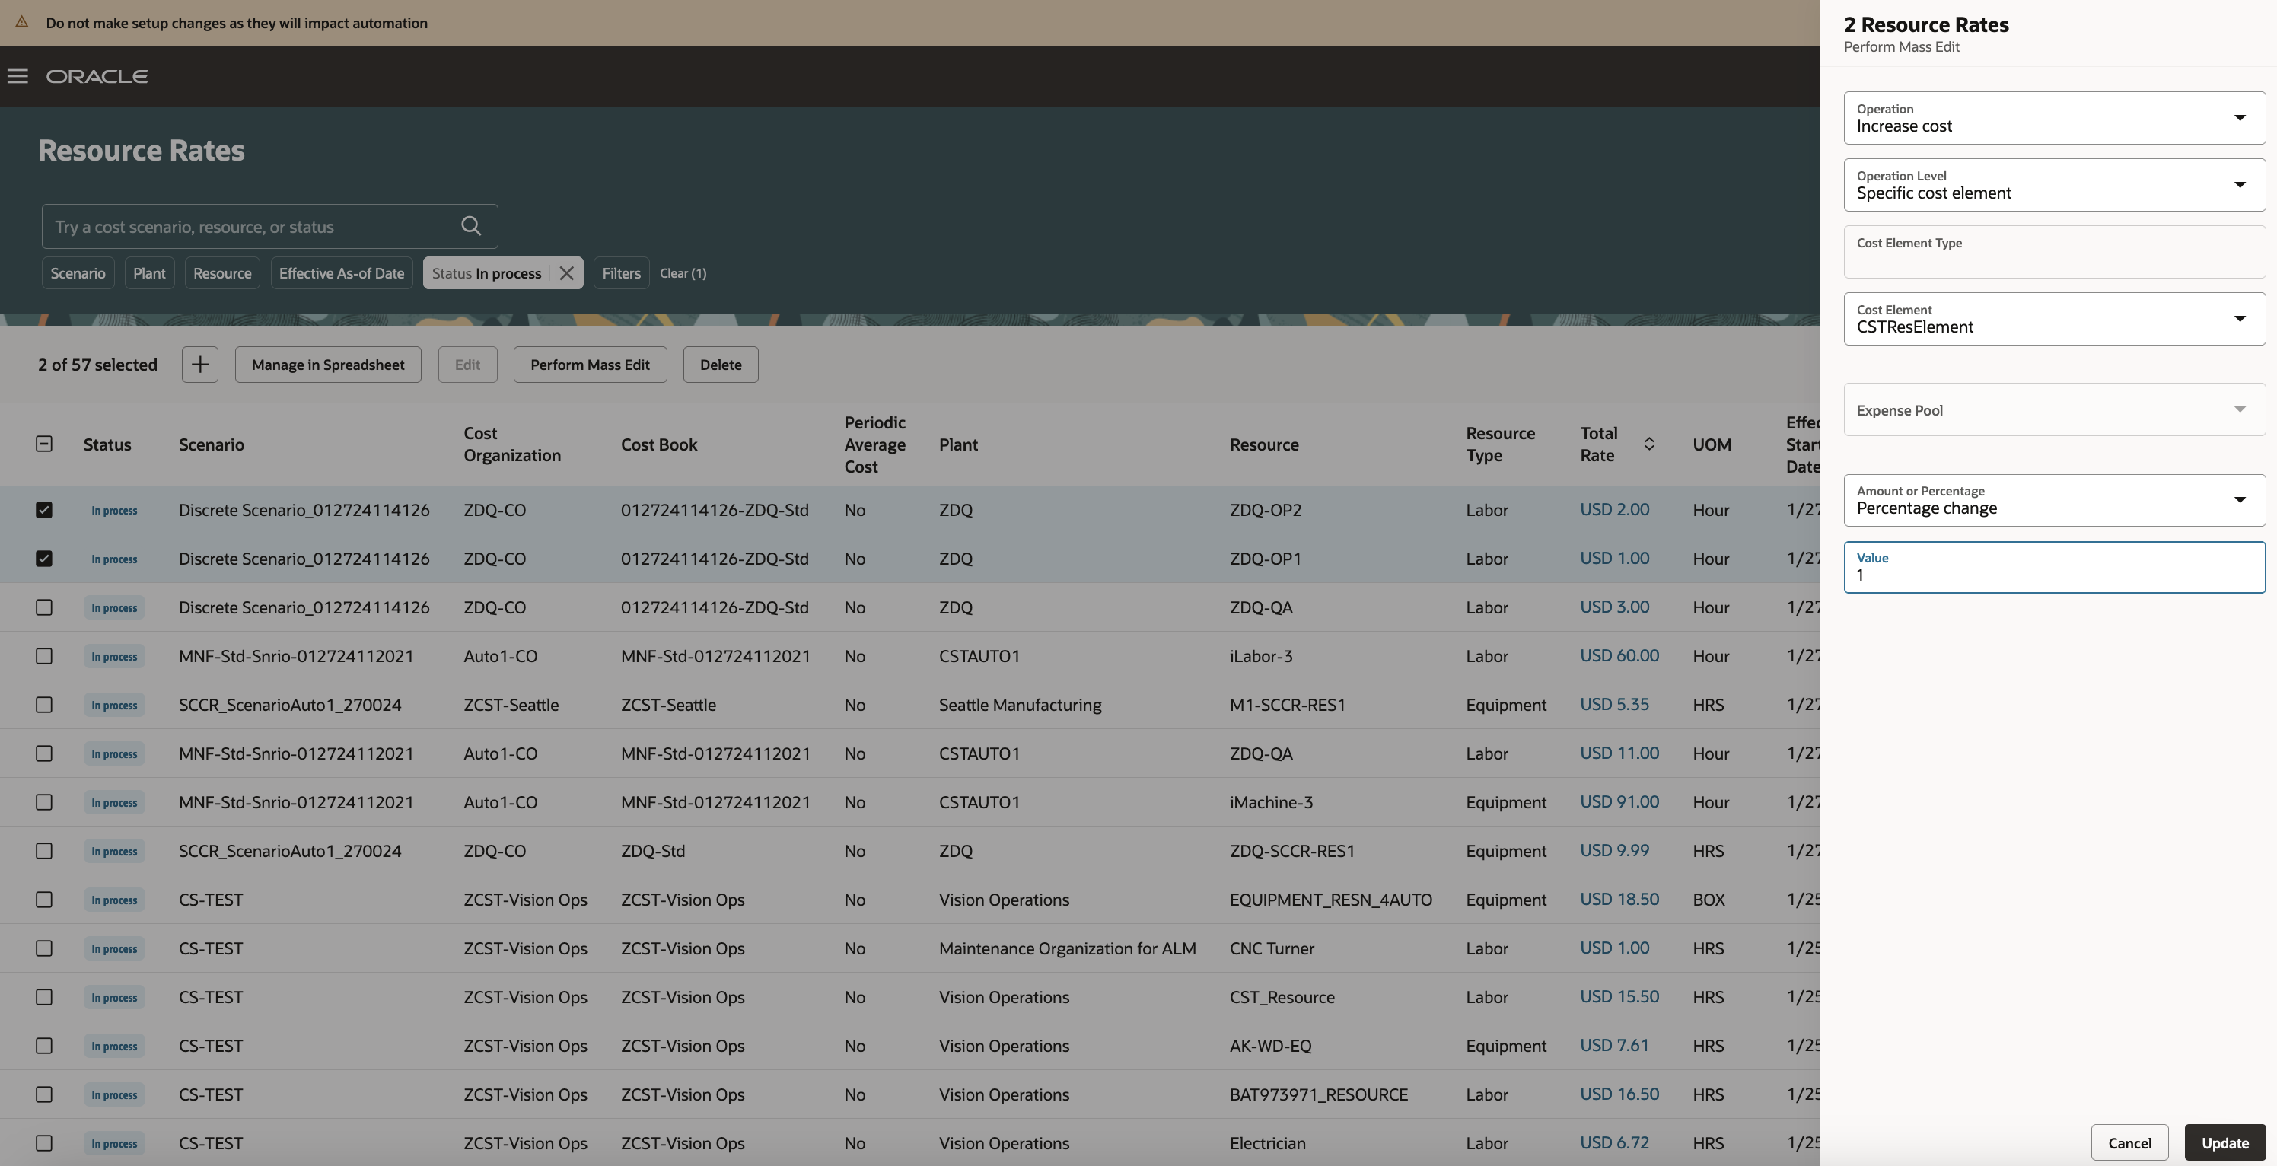Screen dimensions: 2277x1166
Task: Click the Oracle logo
Action: 97,76
